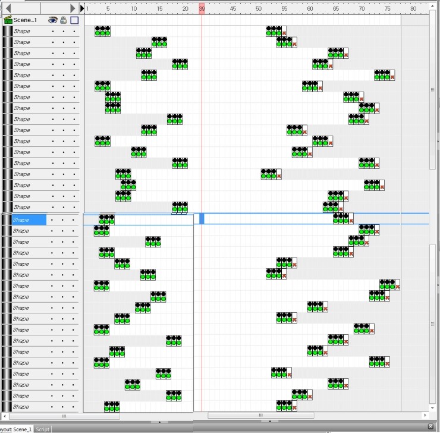This screenshot has height=433, width=440.
Task: Click the black playhead start marker at frame 1
Action: (82, 8)
